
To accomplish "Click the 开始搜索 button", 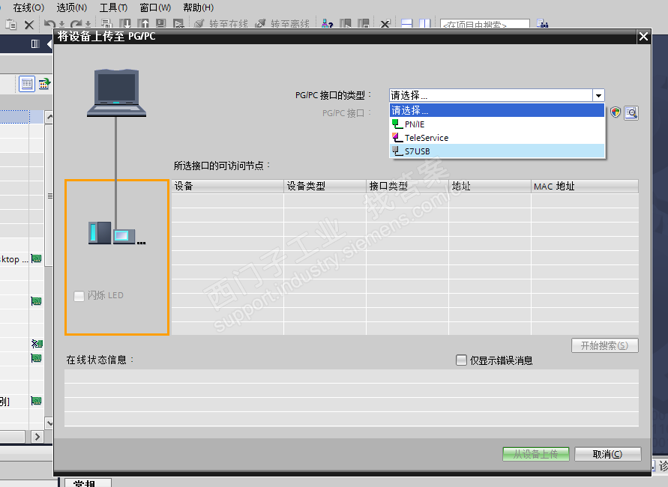I will pyautogui.click(x=604, y=345).
